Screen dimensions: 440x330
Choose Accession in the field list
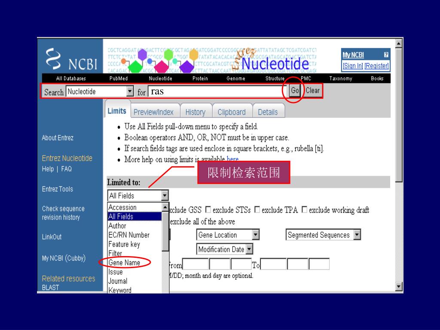point(134,207)
